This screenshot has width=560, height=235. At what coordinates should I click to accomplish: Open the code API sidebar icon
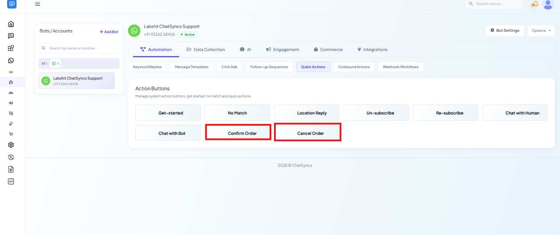click(x=11, y=181)
